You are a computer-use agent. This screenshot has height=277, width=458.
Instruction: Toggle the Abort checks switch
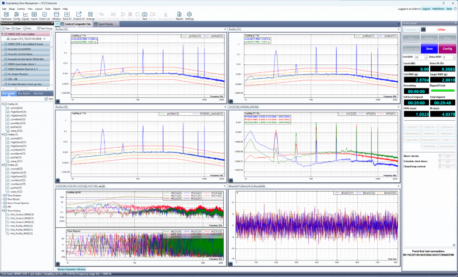click(446, 156)
